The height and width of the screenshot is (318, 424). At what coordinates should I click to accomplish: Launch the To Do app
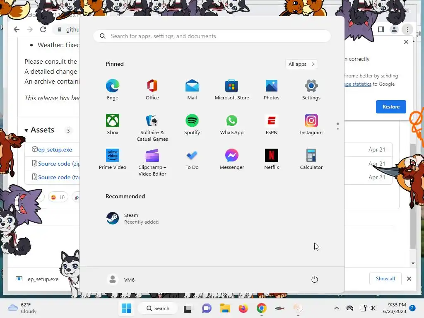[192, 159]
